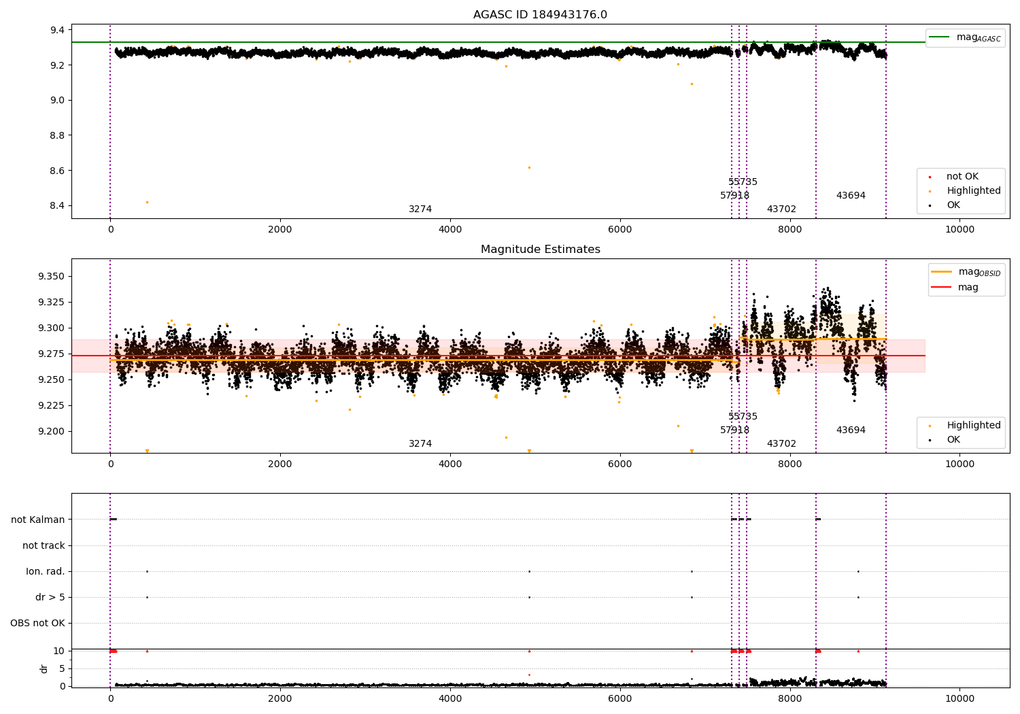This screenshot has width=1020, height=714.
Task: Click the "Ion. rad." axis label
Action: (x=46, y=571)
